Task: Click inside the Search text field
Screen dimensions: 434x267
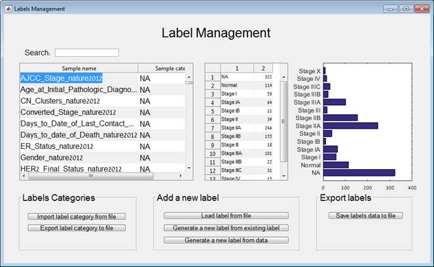Action: [x=86, y=52]
